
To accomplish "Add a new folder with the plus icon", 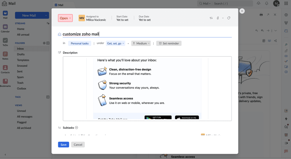I will coord(48,43).
